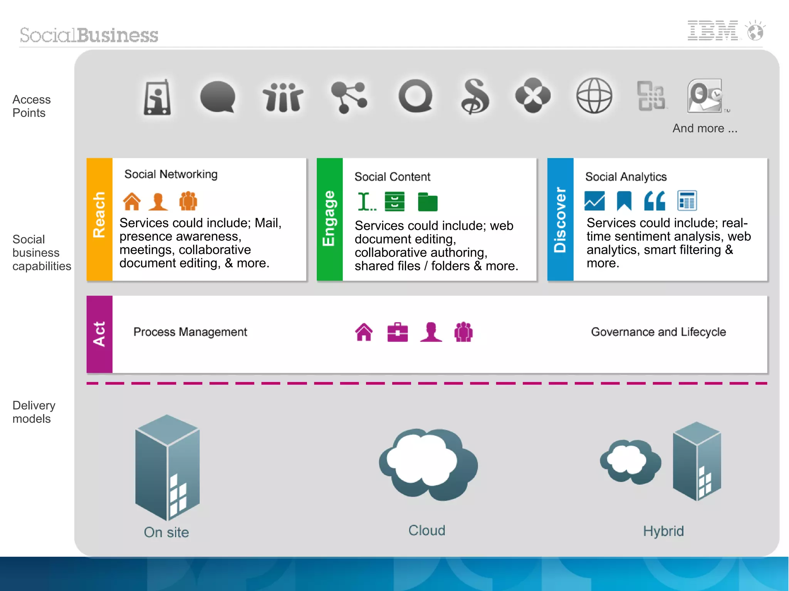Screen dimensions: 789x591
Task: Click the blue quotation marks icon
Action: (655, 201)
